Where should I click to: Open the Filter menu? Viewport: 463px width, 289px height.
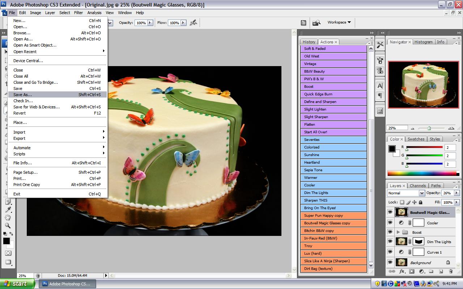pos(78,13)
